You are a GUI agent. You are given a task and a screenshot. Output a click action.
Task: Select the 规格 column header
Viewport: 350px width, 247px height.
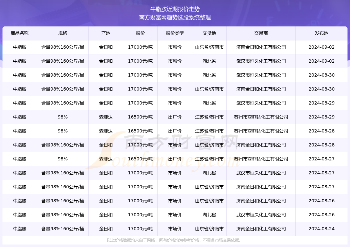[x=63, y=33]
